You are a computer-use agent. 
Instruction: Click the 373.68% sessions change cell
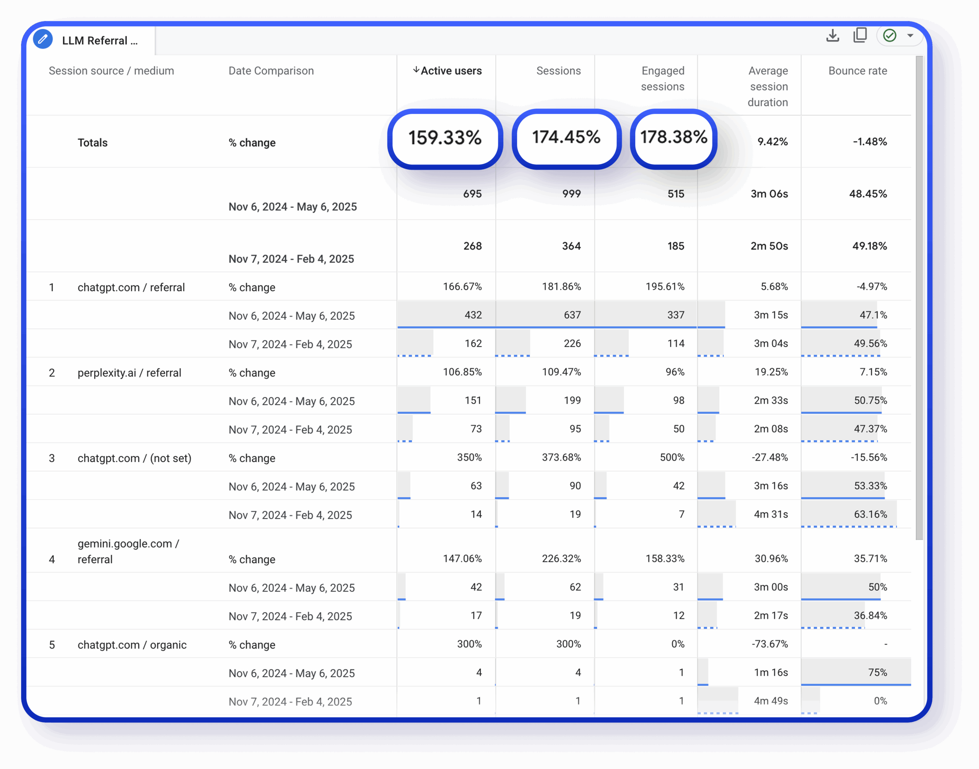pos(561,458)
